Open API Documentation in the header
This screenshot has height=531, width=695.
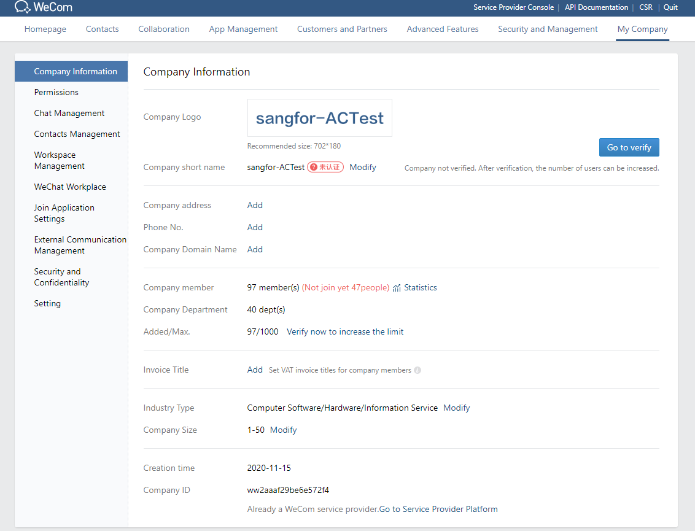click(x=596, y=7)
